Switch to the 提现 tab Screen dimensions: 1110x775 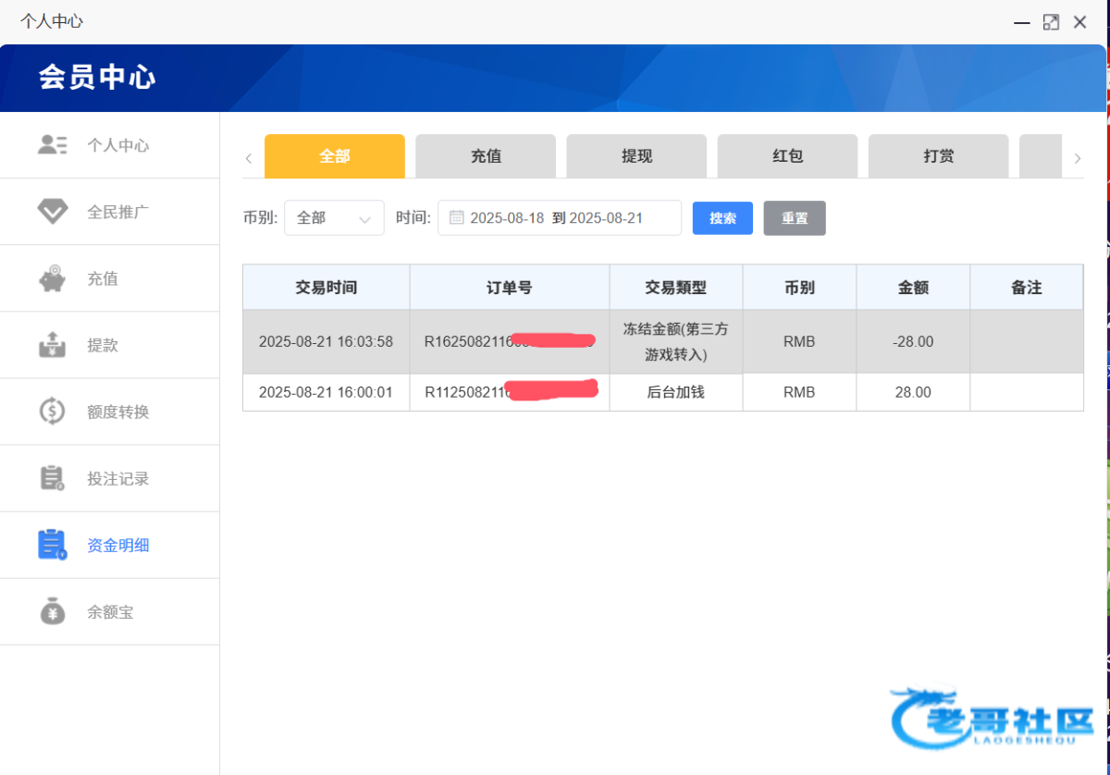636,156
